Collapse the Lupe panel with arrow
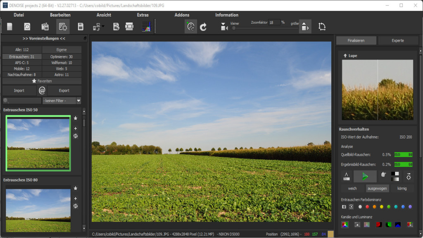This screenshot has width=423, height=238. (345, 56)
